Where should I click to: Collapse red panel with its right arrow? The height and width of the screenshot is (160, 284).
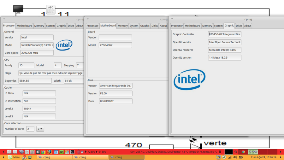[281, 152]
